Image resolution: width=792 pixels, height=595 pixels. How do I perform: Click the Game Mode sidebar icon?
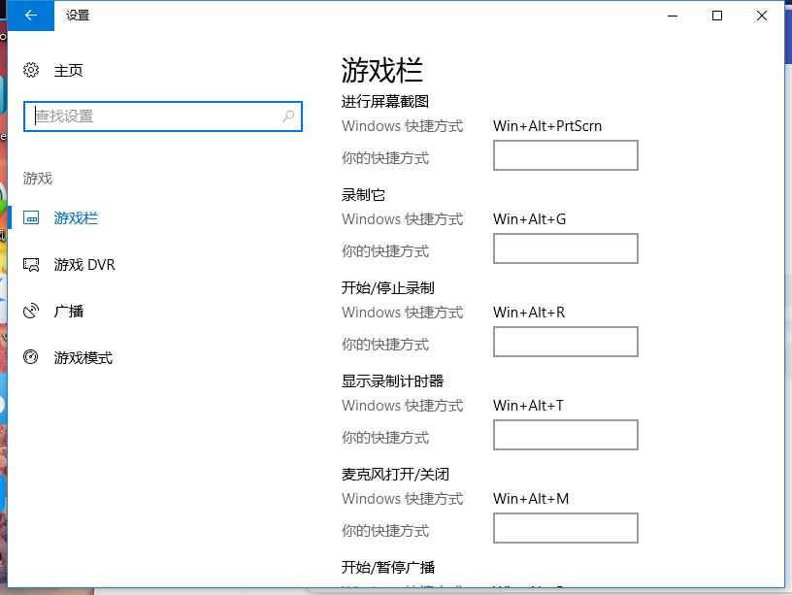[x=31, y=358]
